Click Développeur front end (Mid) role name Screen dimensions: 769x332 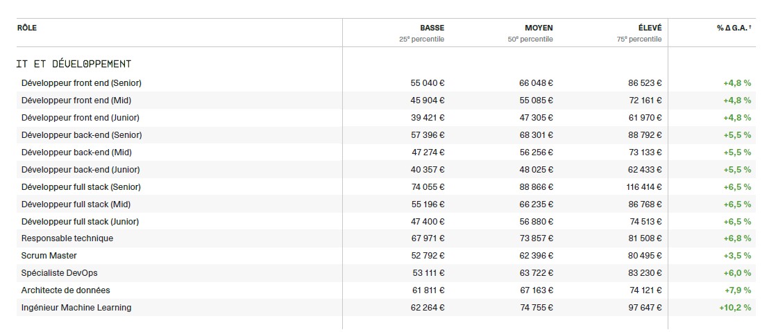click(76, 101)
